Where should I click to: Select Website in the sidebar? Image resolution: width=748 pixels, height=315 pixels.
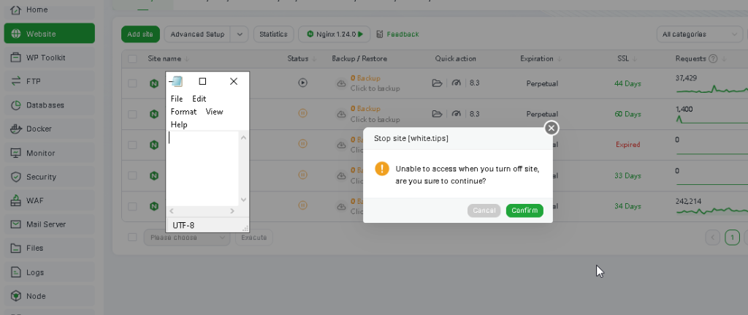tap(50, 34)
